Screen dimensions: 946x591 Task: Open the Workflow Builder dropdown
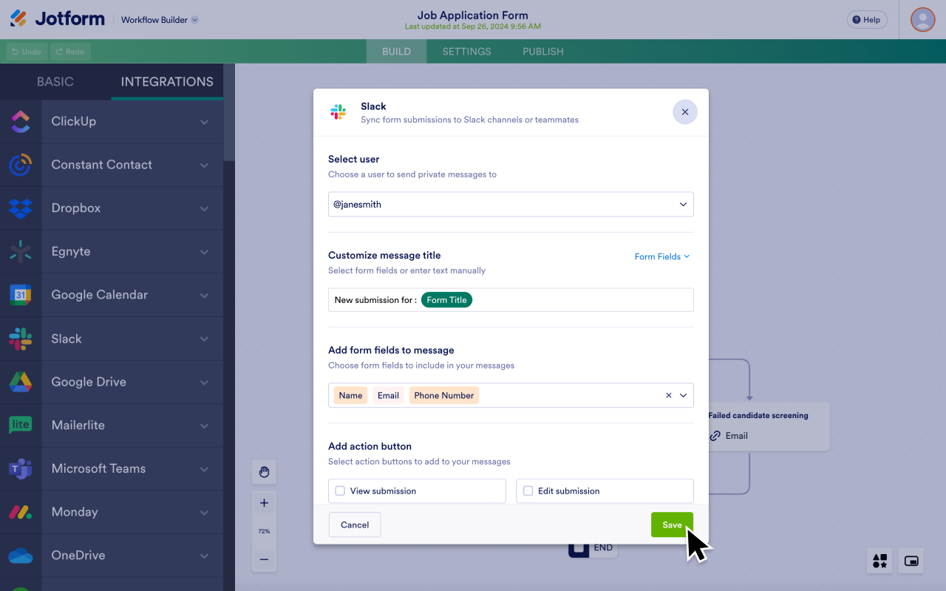point(160,20)
